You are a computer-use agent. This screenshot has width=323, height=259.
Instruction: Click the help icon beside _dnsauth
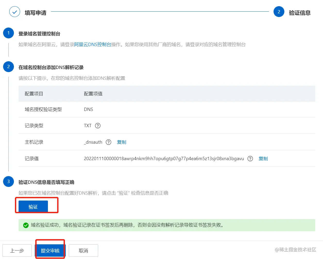coord(109,142)
